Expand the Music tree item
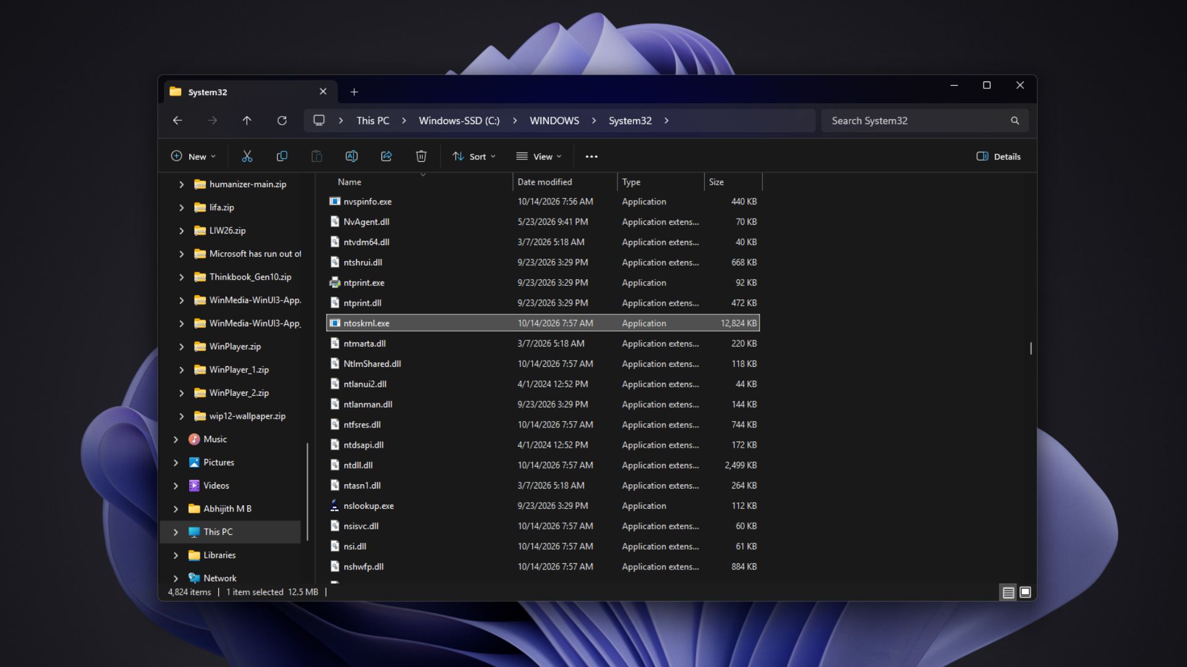The width and height of the screenshot is (1187, 667). (176, 439)
